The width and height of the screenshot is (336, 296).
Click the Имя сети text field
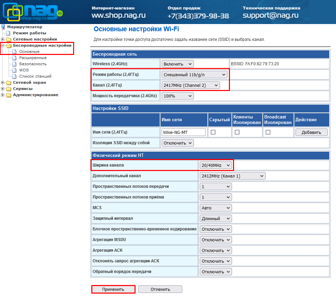click(183, 132)
